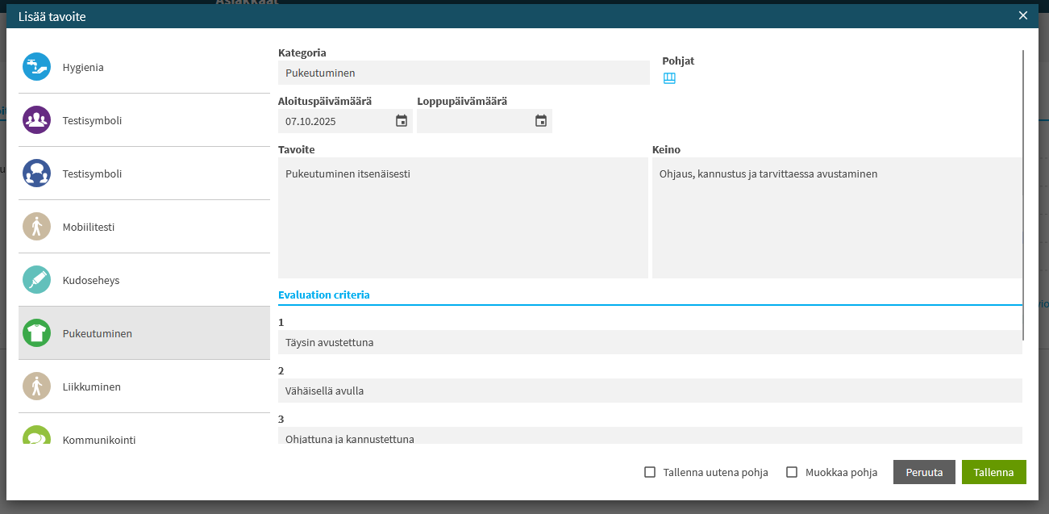Screen dimensions: 1049x514
Task: Click the Hygienia hand-wash icon
Action: pos(36,67)
